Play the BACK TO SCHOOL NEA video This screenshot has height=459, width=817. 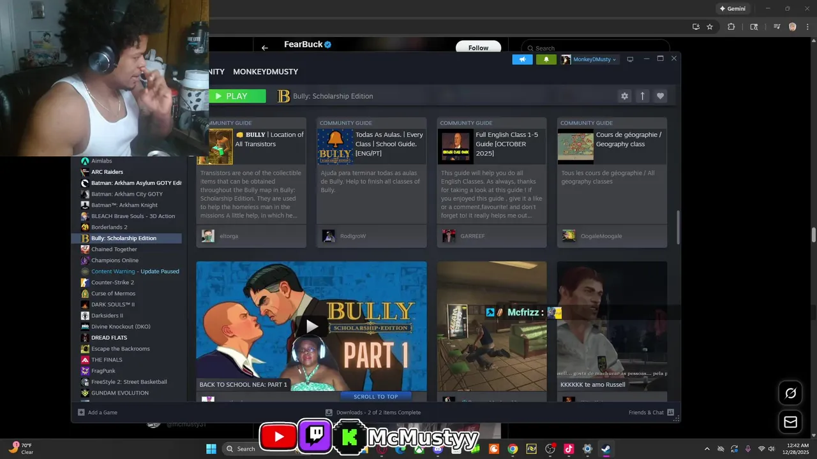[311, 326]
